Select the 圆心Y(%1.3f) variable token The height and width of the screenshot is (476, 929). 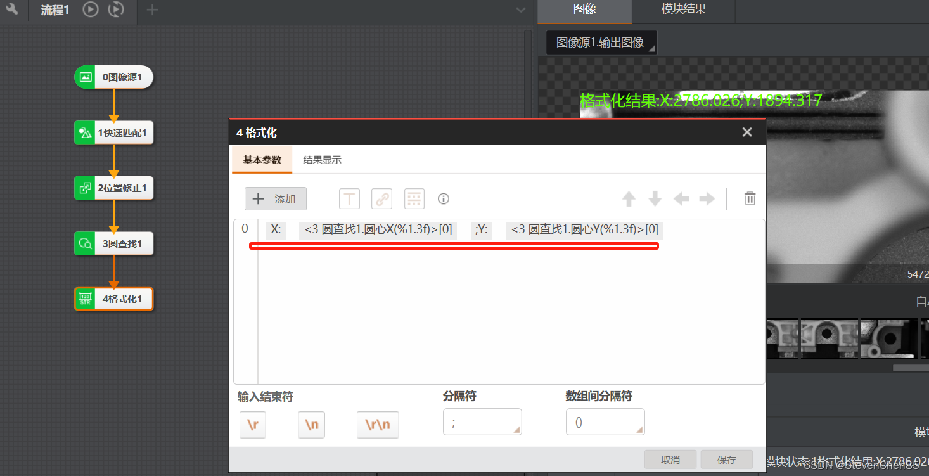coord(585,229)
